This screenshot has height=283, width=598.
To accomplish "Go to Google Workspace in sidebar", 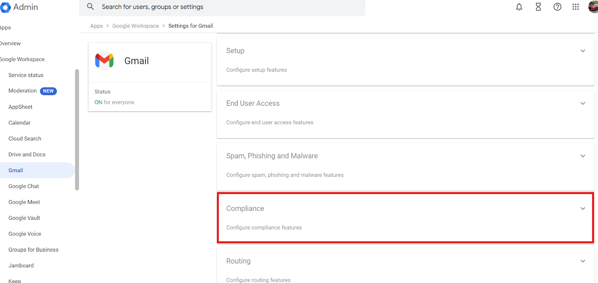I will (22, 59).
